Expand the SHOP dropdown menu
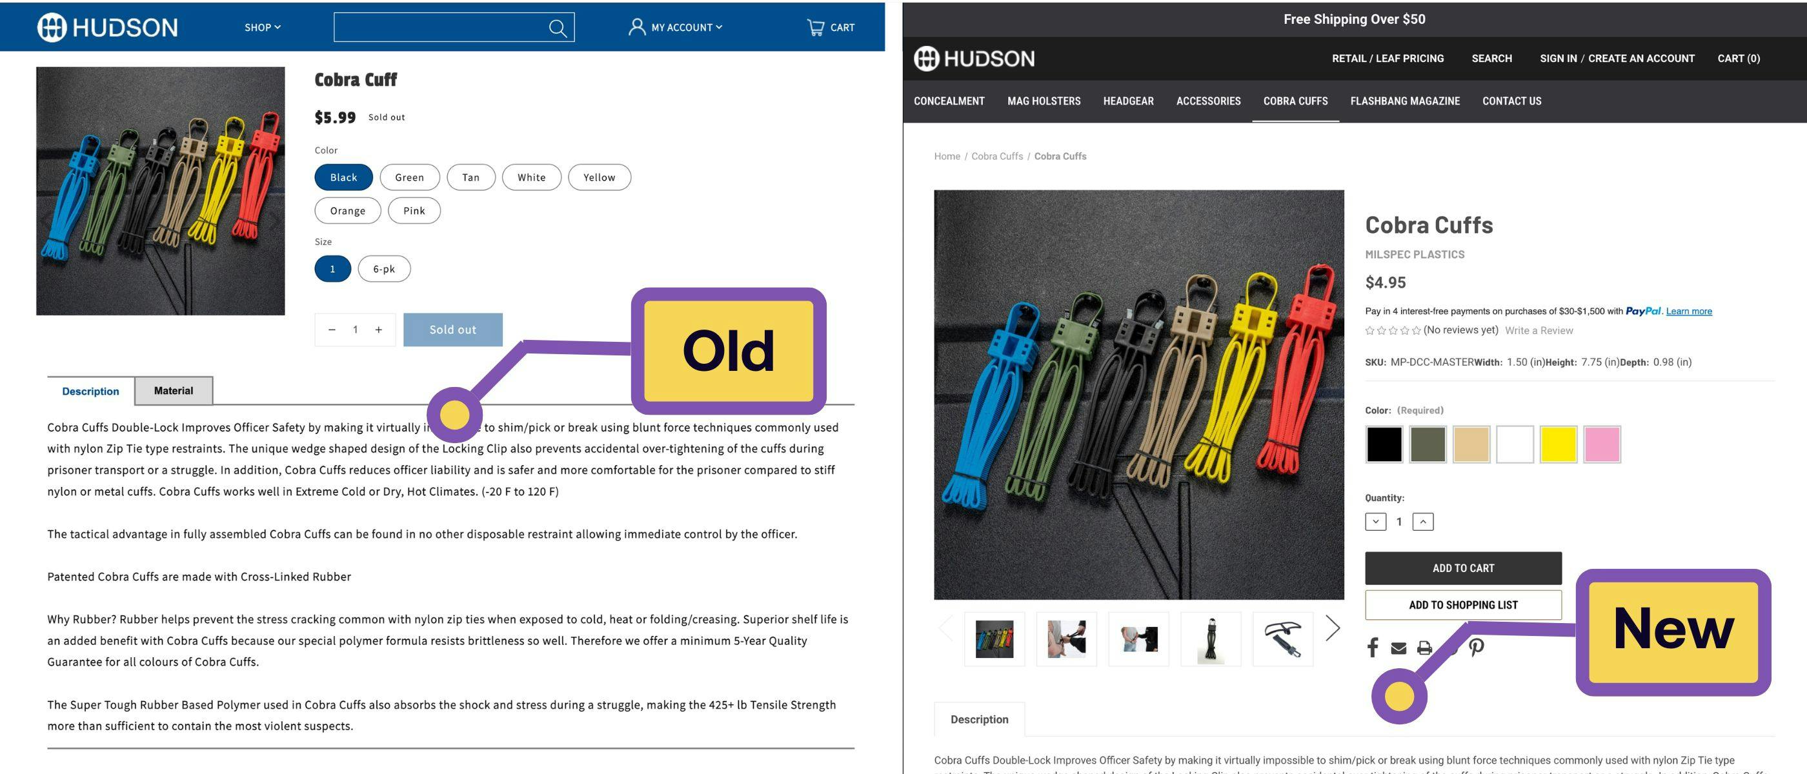The height and width of the screenshot is (774, 1807). coord(263,27)
